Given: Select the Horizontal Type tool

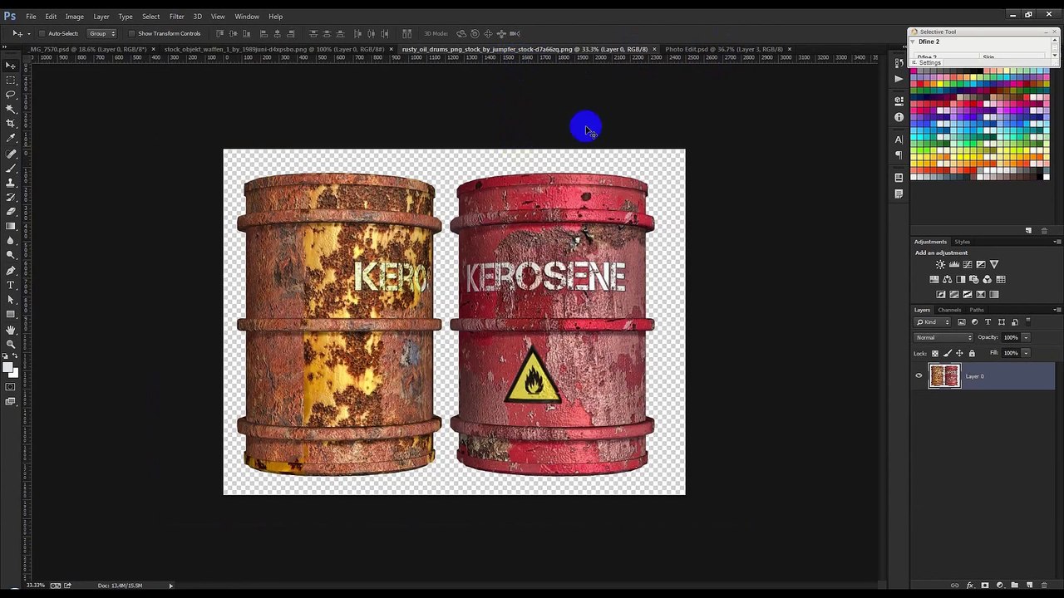Looking at the screenshot, I should [x=11, y=285].
